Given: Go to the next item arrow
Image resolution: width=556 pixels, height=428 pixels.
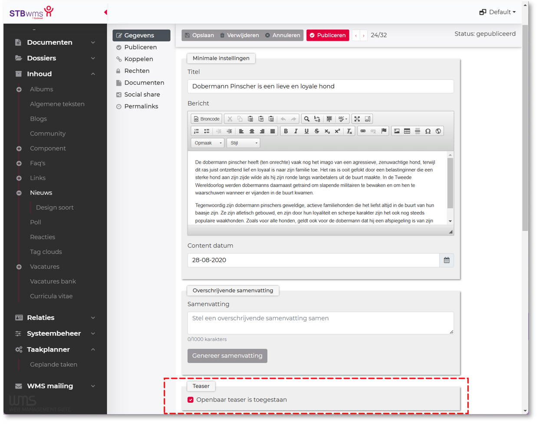Looking at the screenshot, I should tap(364, 35).
